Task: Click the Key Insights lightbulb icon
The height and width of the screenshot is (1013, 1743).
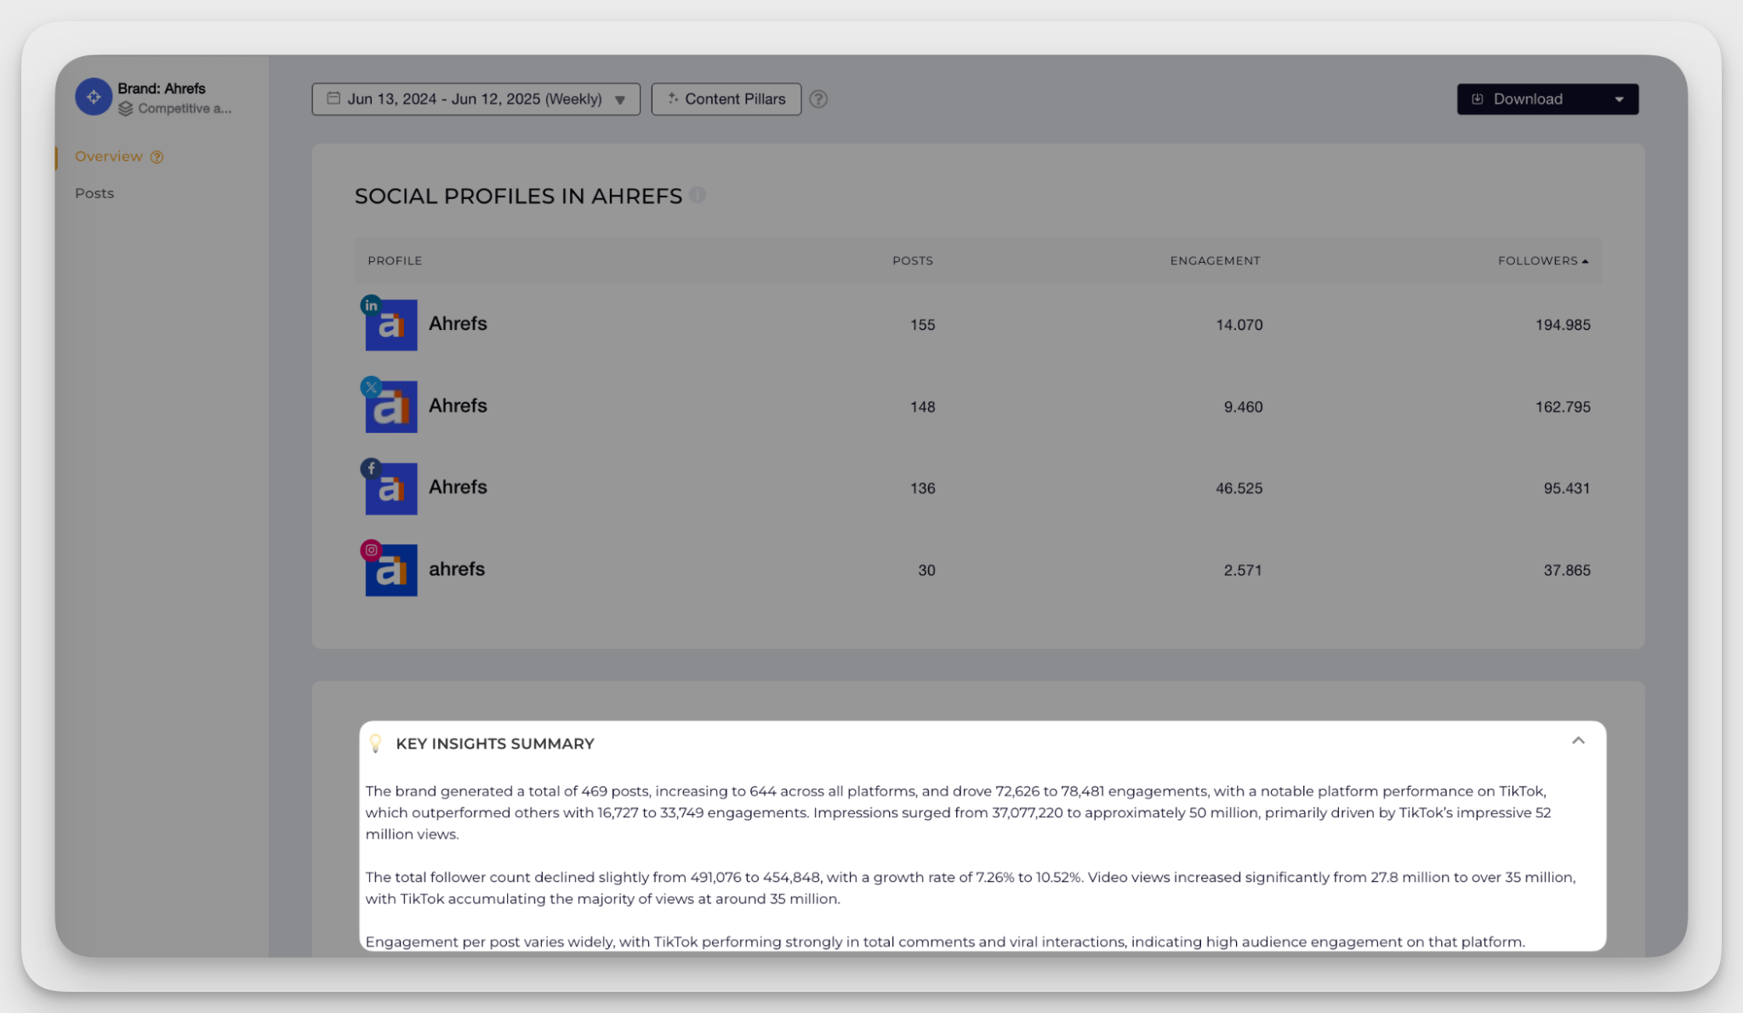Action: (x=376, y=744)
